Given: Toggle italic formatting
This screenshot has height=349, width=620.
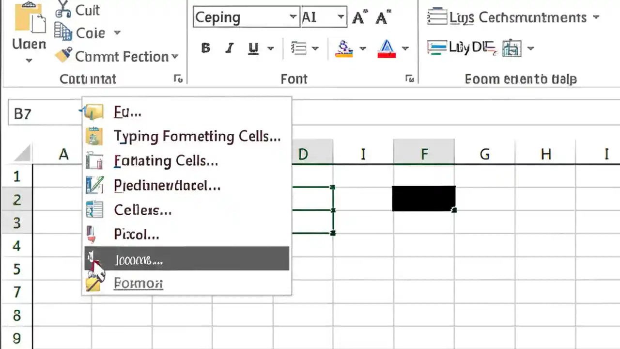Looking at the screenshot, I should pyautogui.click(x=229, y=48).
